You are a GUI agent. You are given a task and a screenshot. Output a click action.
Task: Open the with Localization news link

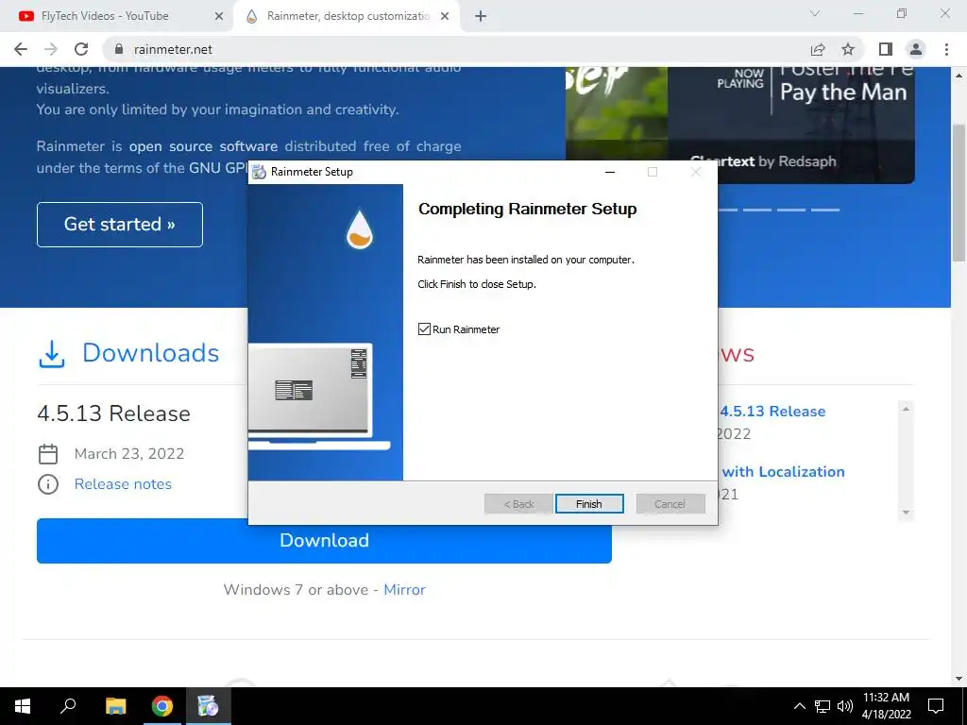[783, 472]
